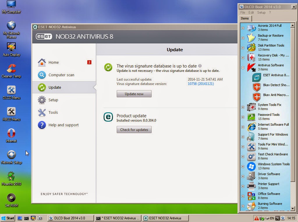Open Help and support in ESET
298x222 pixels.
pos(64,125)
